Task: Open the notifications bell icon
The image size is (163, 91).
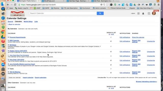Action: 143,13
